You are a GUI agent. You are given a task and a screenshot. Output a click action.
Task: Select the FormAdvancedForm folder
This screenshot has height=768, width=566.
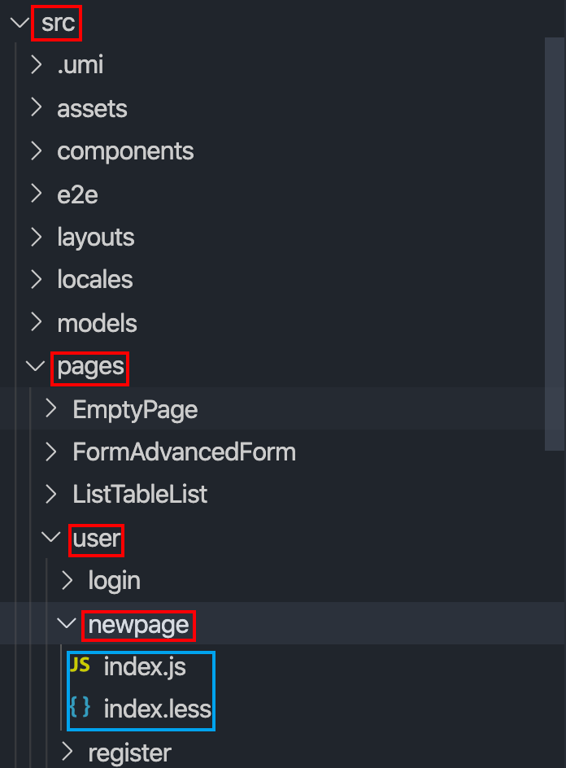point(184,452)
